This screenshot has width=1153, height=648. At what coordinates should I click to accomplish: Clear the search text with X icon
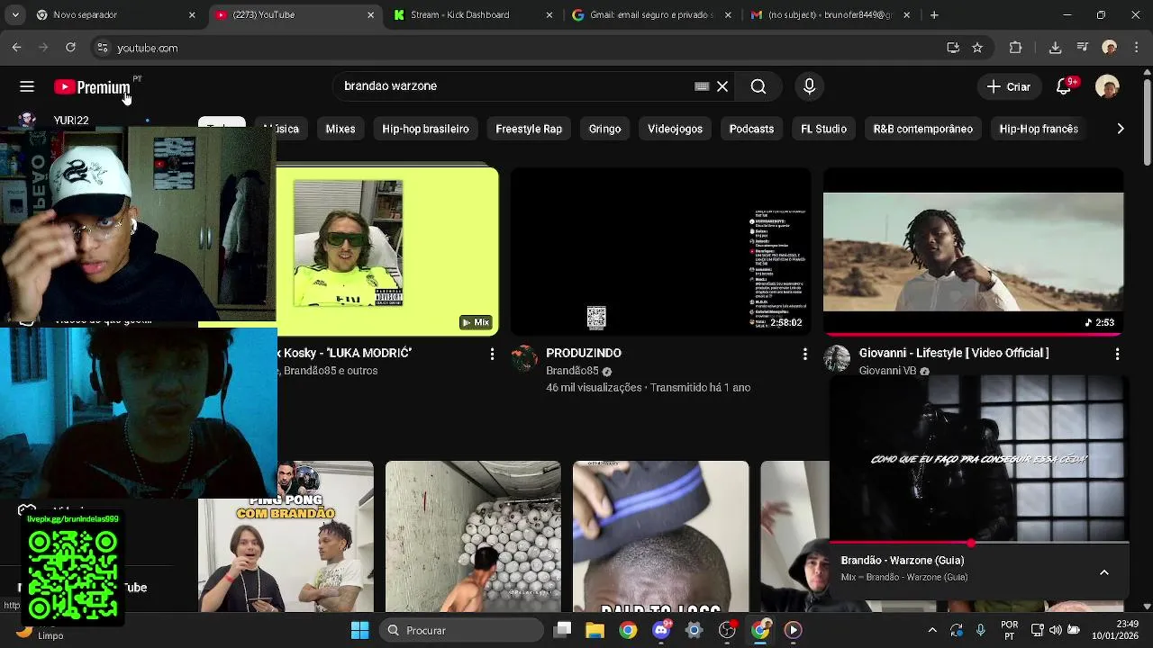(722, 86)
